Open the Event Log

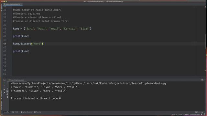pyautogui.click(x=199, y=112)
